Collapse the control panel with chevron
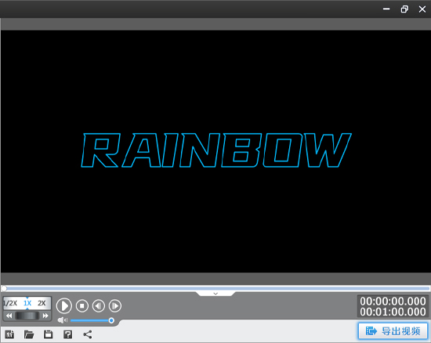This screenshot has width=431, height=343. pyautogui.click(x=215, y=294)
